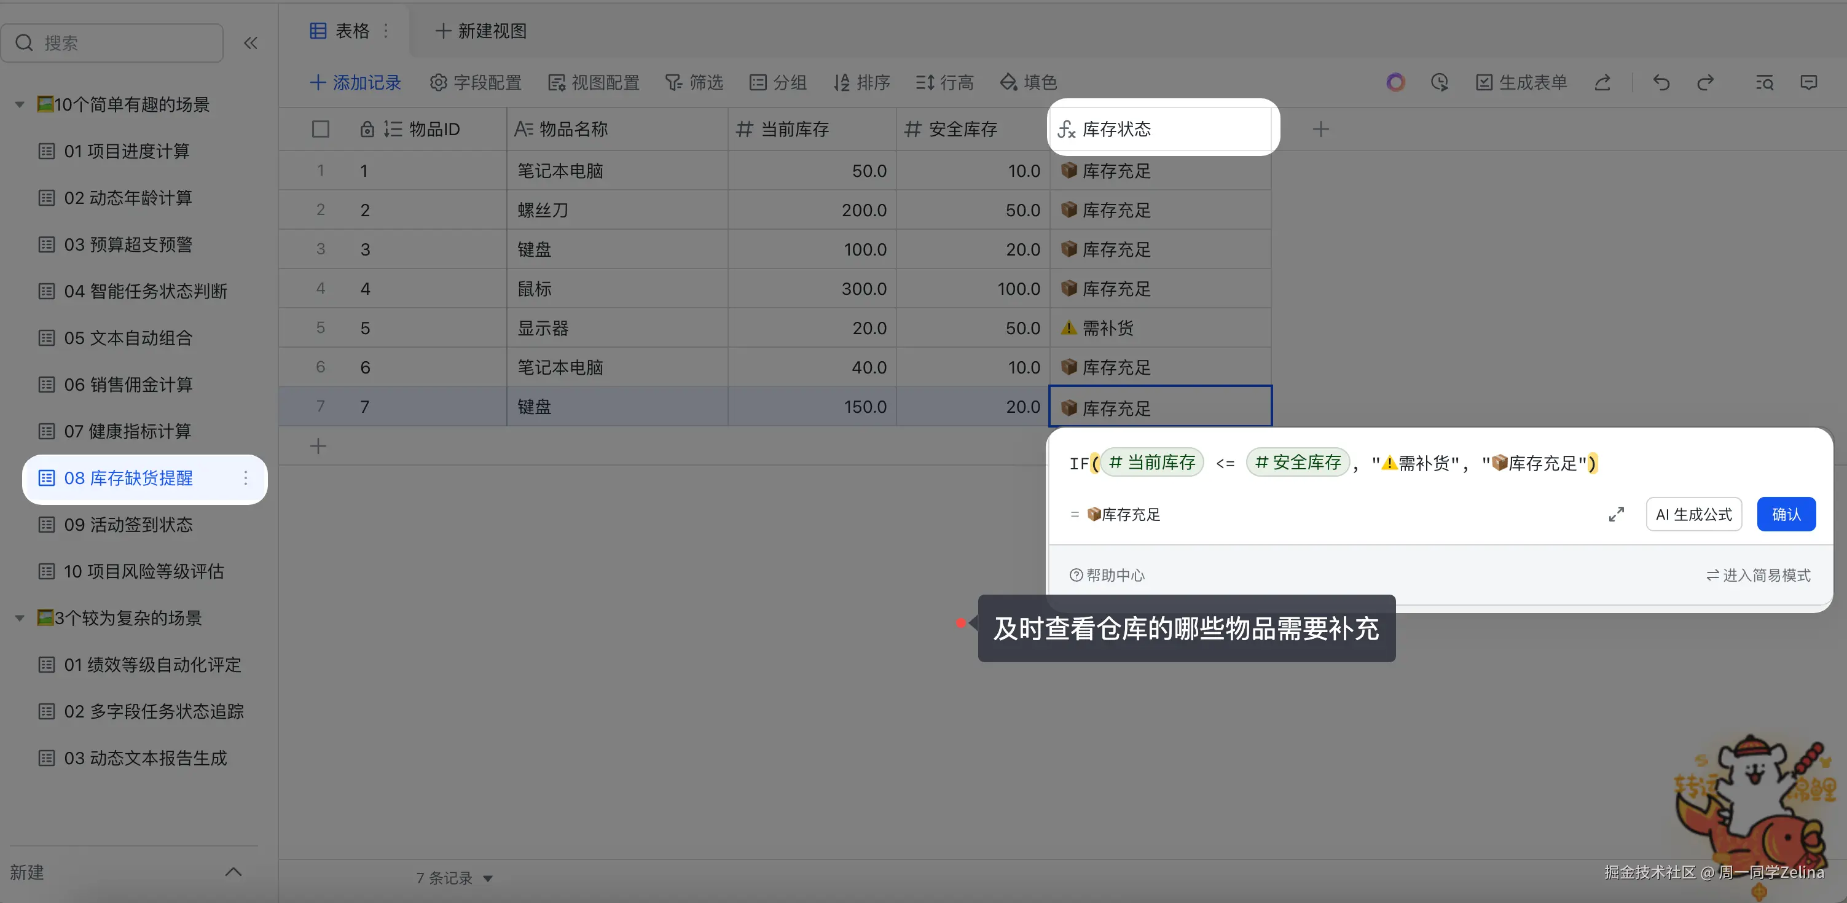Click the search input field
Screen dimensions: 1847x903
(112, 43)
